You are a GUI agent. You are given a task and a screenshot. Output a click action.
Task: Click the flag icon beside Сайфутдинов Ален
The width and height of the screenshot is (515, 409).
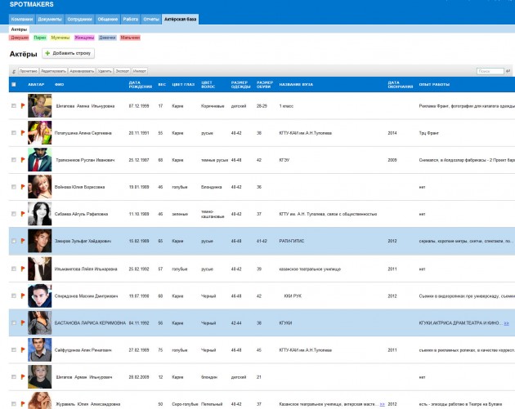click(22, 349)
